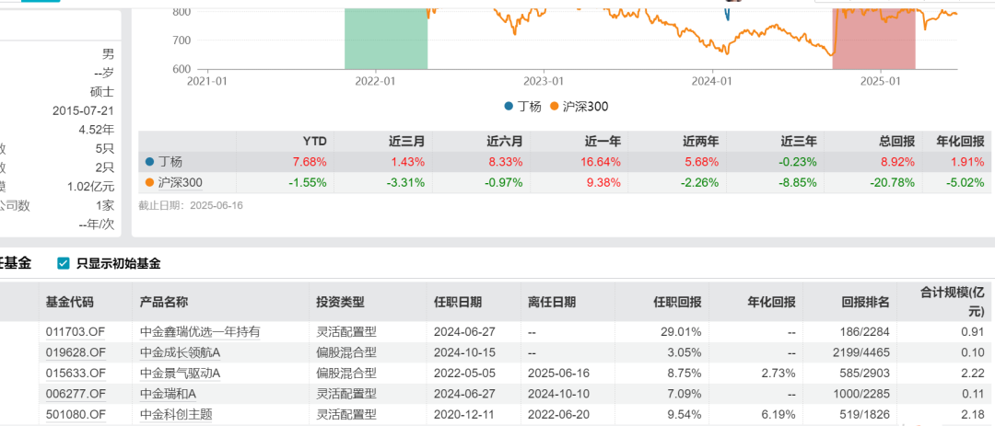Open fund code 019628.OF

(x=76, y=351)
